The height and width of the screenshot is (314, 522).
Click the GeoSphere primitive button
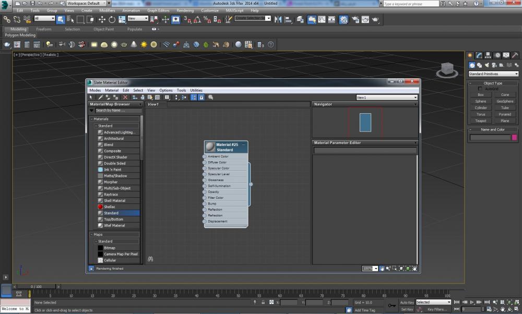click(x=505, y=101)
